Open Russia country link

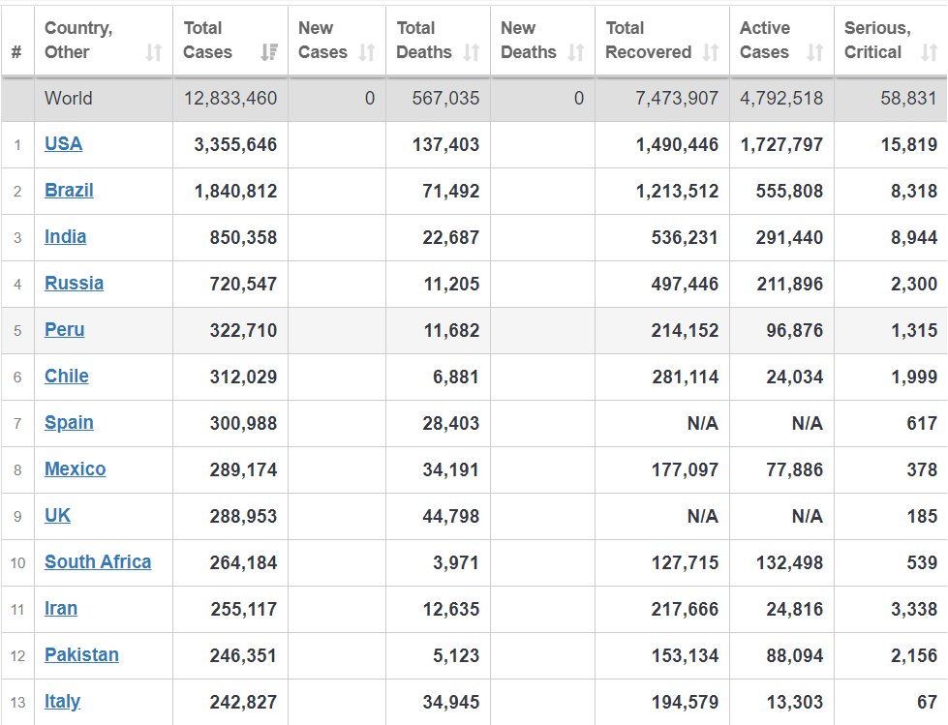tap(74, 284)
